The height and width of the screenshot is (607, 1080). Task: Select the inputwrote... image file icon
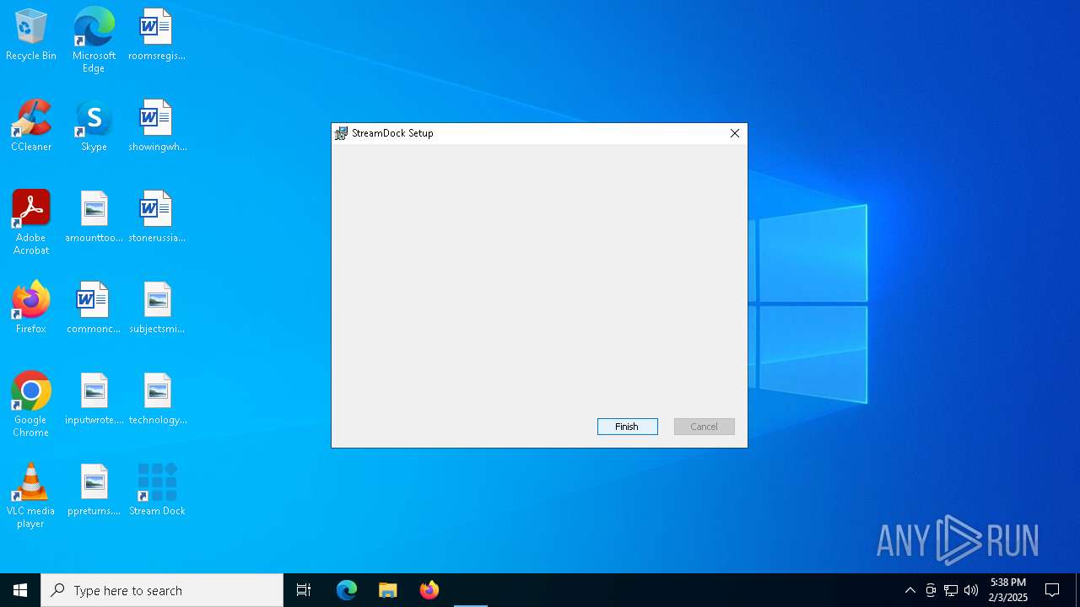tap(94, 399)
